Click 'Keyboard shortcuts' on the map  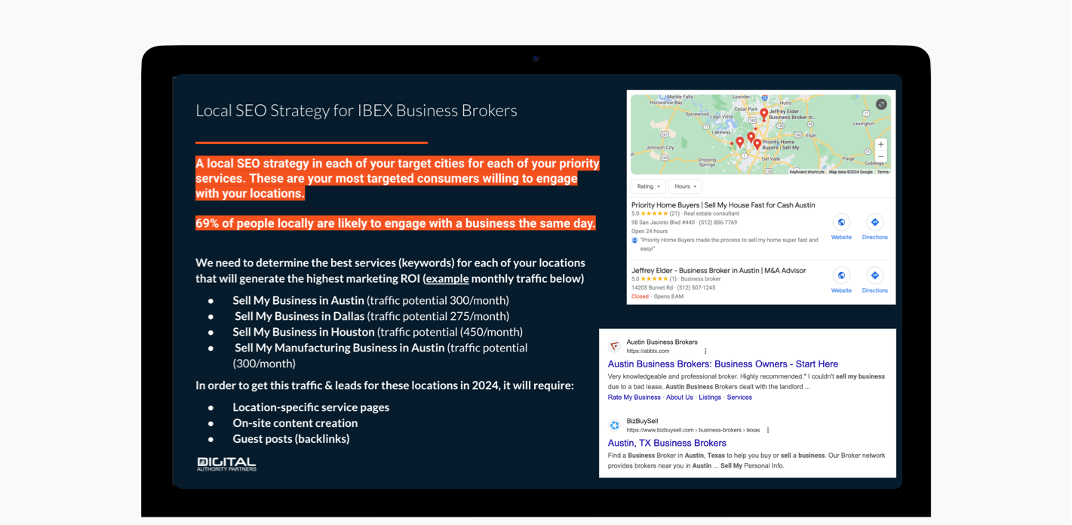806,172
